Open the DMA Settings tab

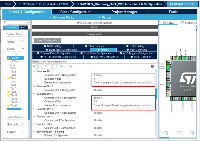coord(94,46)
